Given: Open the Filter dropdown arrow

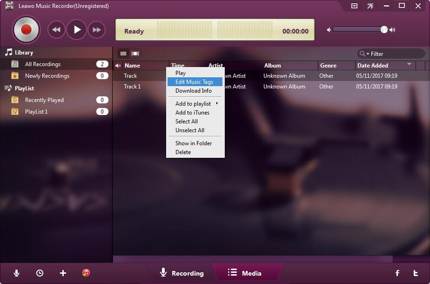Looking at the screenshot, I should pos(368,54).
